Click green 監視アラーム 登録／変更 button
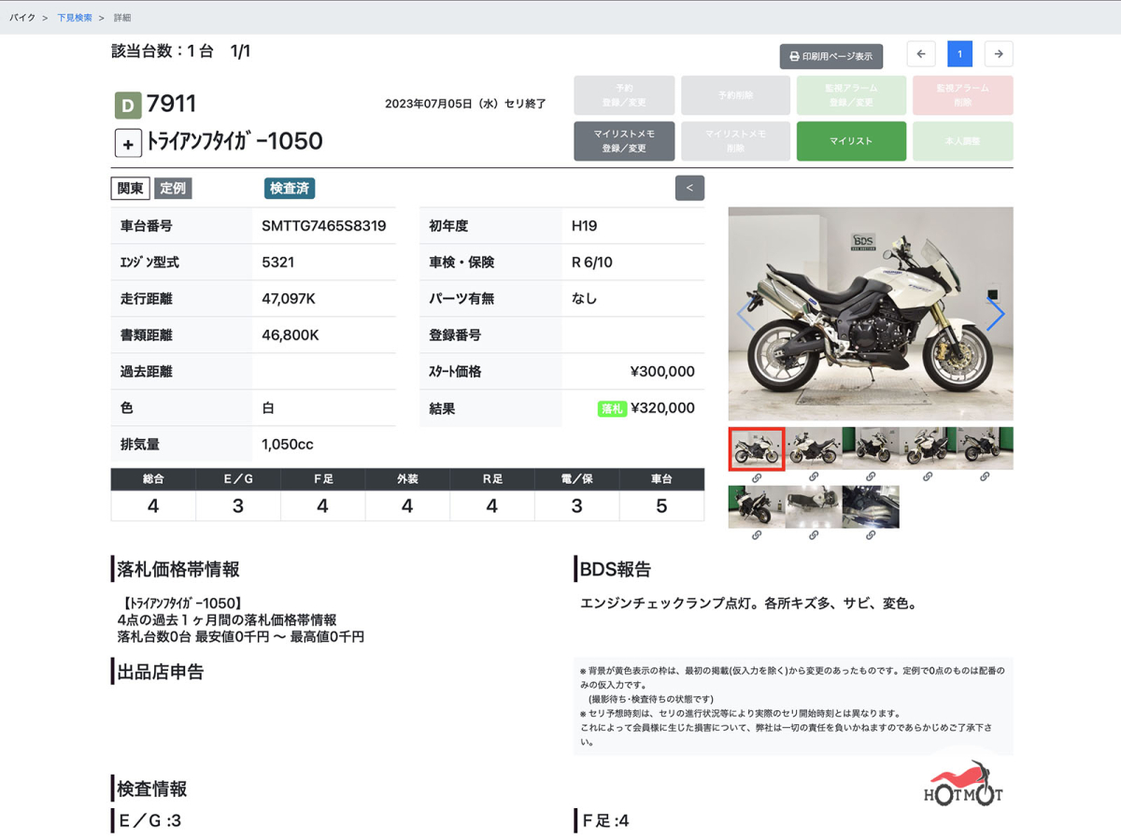This screenshot has height=839, width=1121. [x=851, y=95]
